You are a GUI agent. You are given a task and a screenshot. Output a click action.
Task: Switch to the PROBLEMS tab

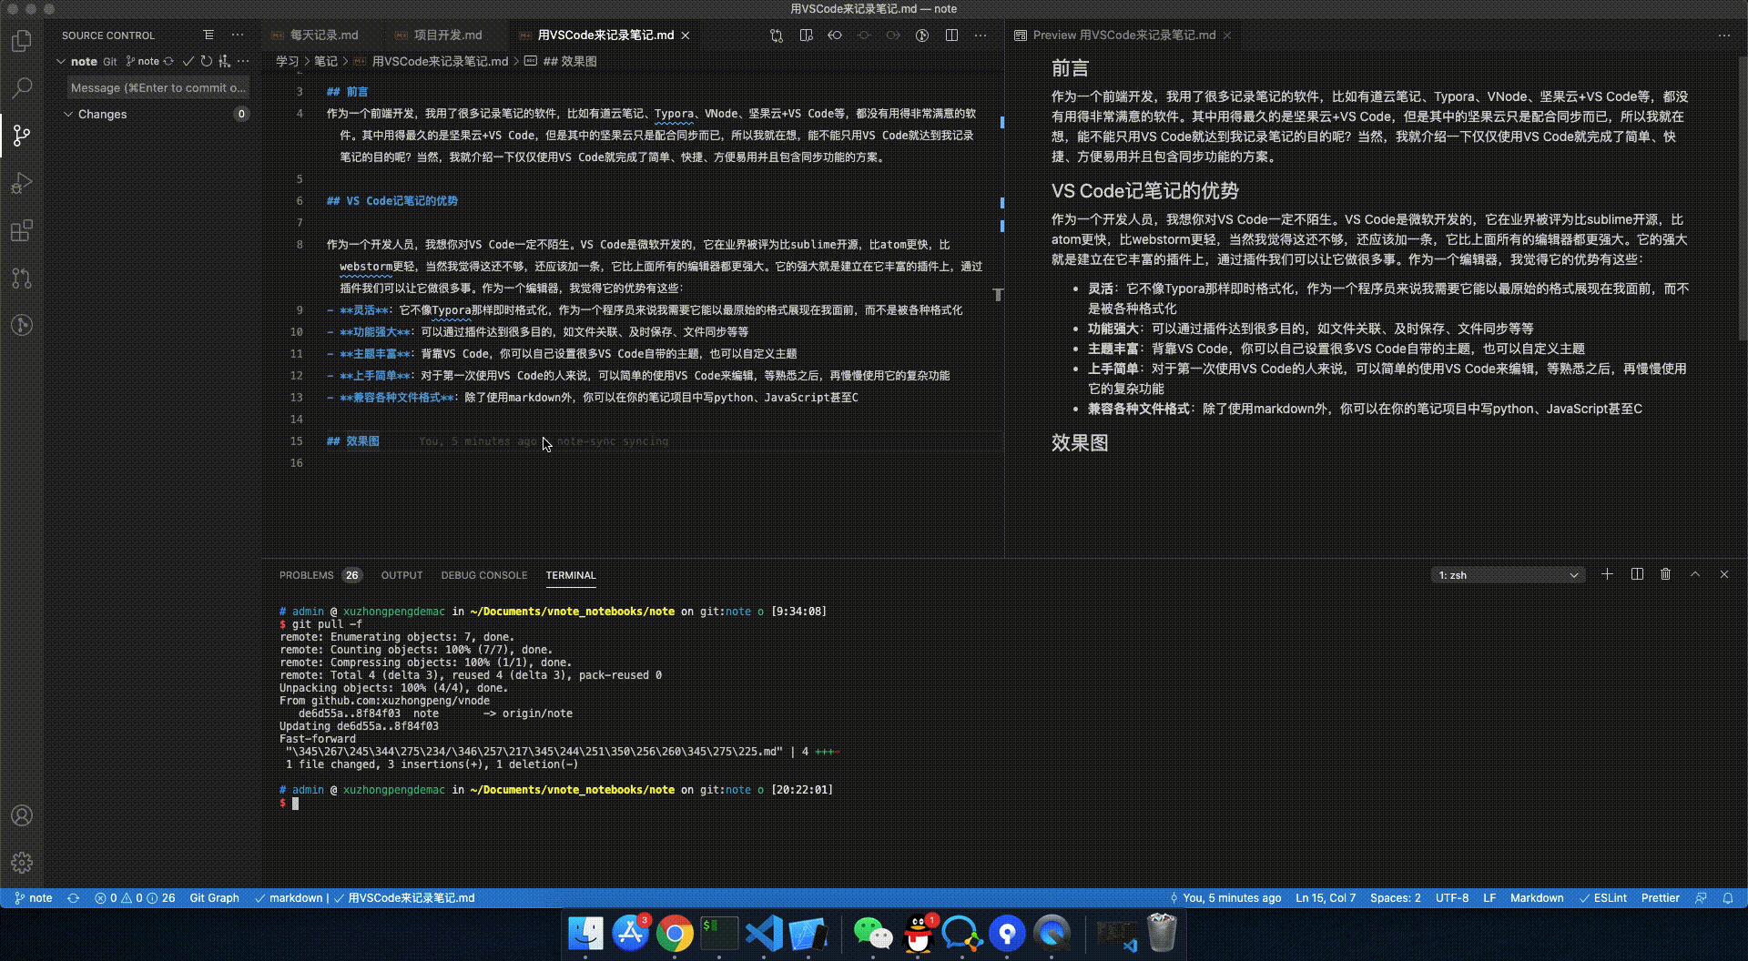[306, 575]
